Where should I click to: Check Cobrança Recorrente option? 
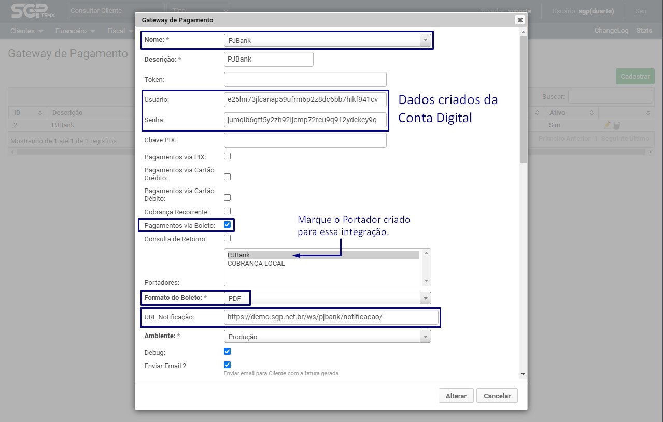(227, 211)
